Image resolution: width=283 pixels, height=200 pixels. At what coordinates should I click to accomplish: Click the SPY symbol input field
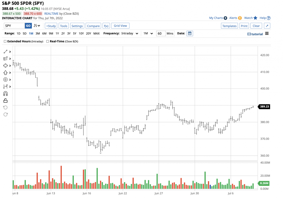pos(14,26)
